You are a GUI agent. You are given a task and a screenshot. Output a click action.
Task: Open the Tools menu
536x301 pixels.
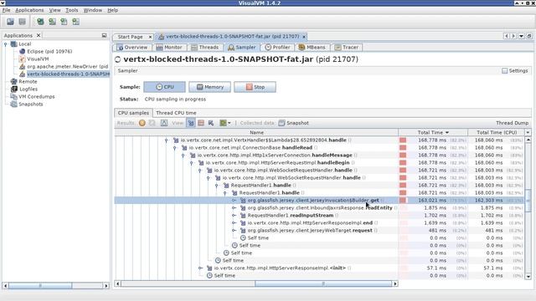click(72, 10)
